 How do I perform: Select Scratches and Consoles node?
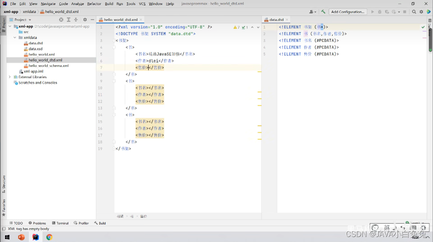[38, 82]
